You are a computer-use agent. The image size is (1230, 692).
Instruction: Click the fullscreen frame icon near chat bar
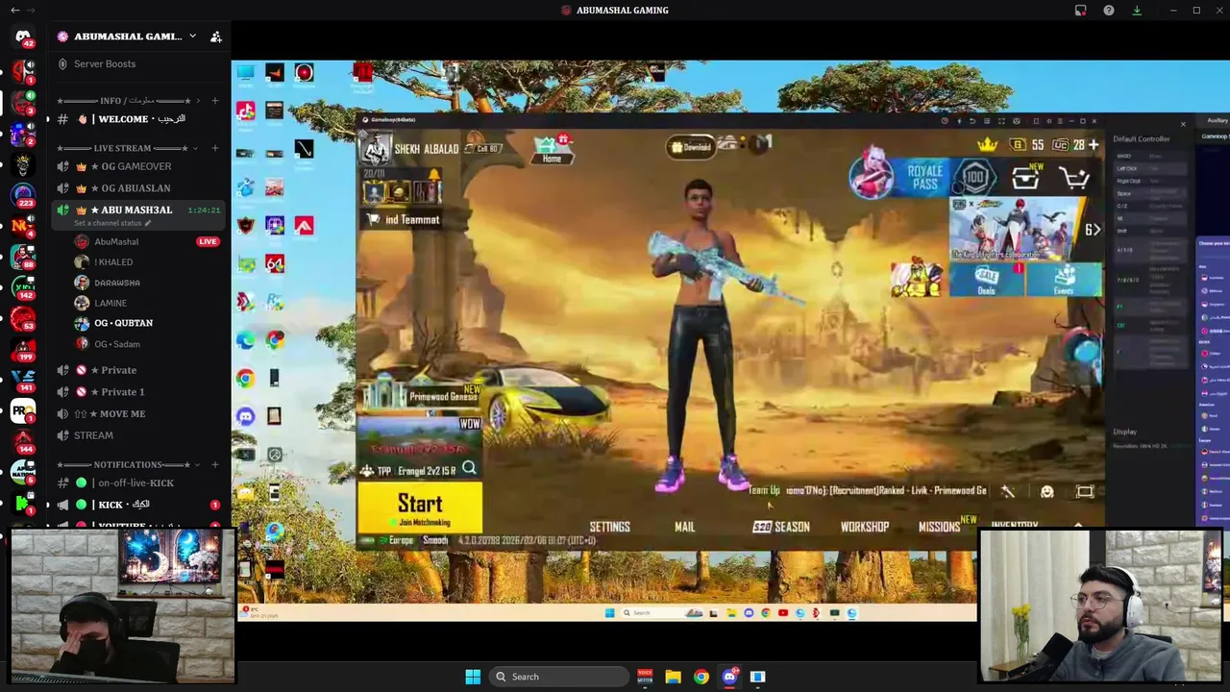point(1085,492)
